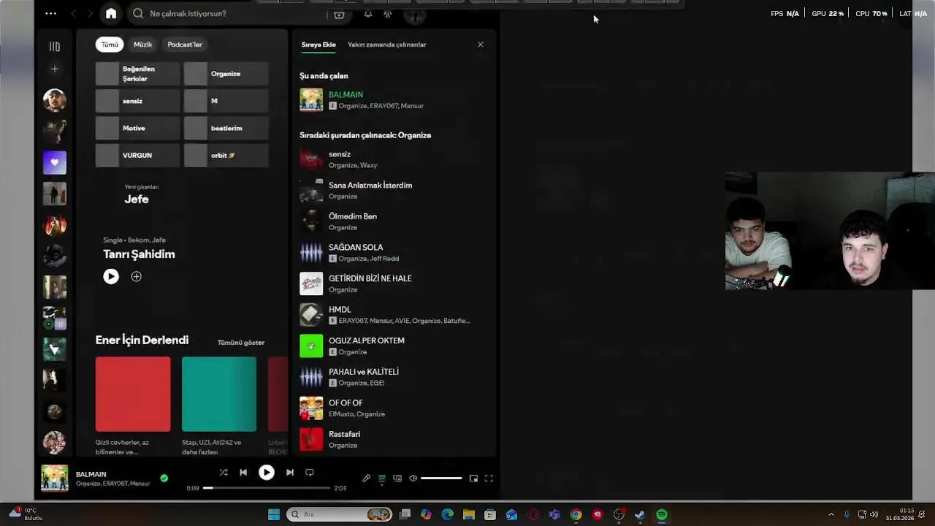
Task: Click the BALMAIN album art in the player bar
Action: (x=55, y=479)
